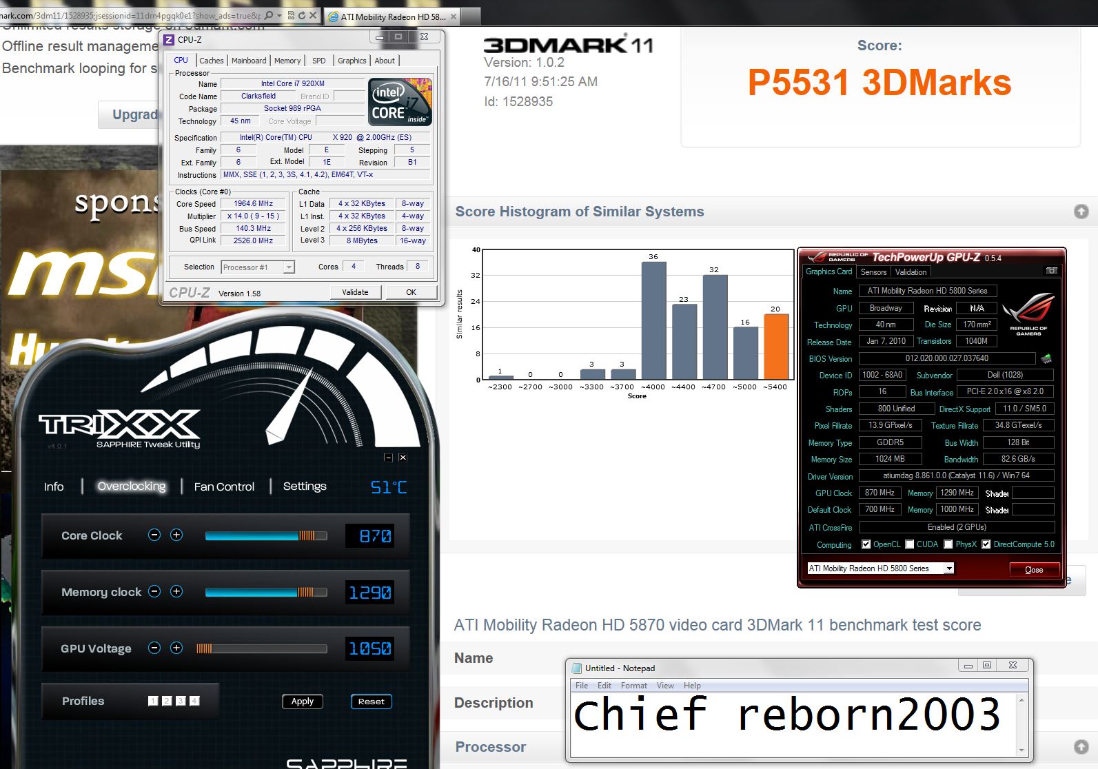This screenshot has width=1098, height=769.
Task: Click browser address bar search icon
Action: [268, 14]
